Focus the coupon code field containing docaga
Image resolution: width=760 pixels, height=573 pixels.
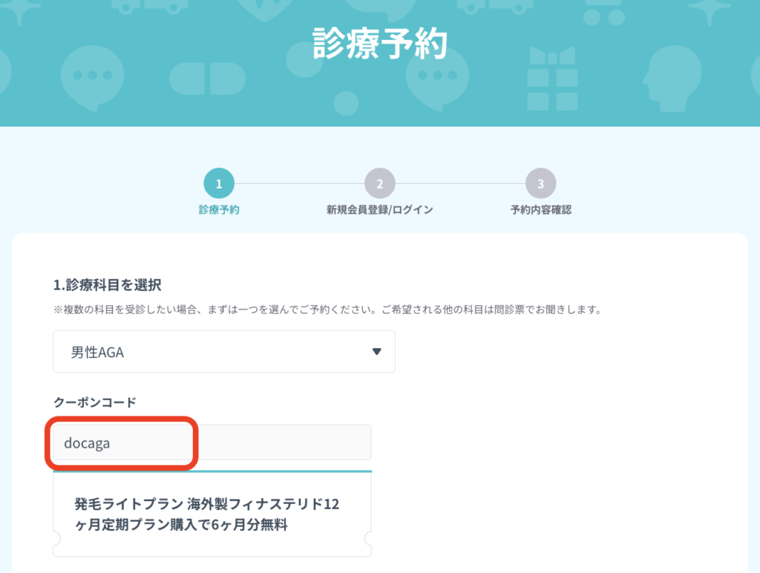(212, 442)
